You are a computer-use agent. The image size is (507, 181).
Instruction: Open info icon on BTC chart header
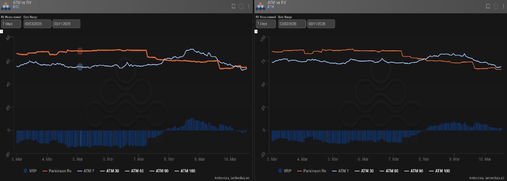241,6
